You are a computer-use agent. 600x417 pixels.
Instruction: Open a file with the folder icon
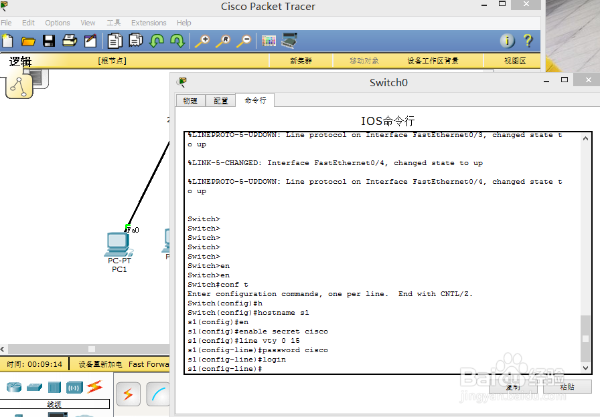28,41
